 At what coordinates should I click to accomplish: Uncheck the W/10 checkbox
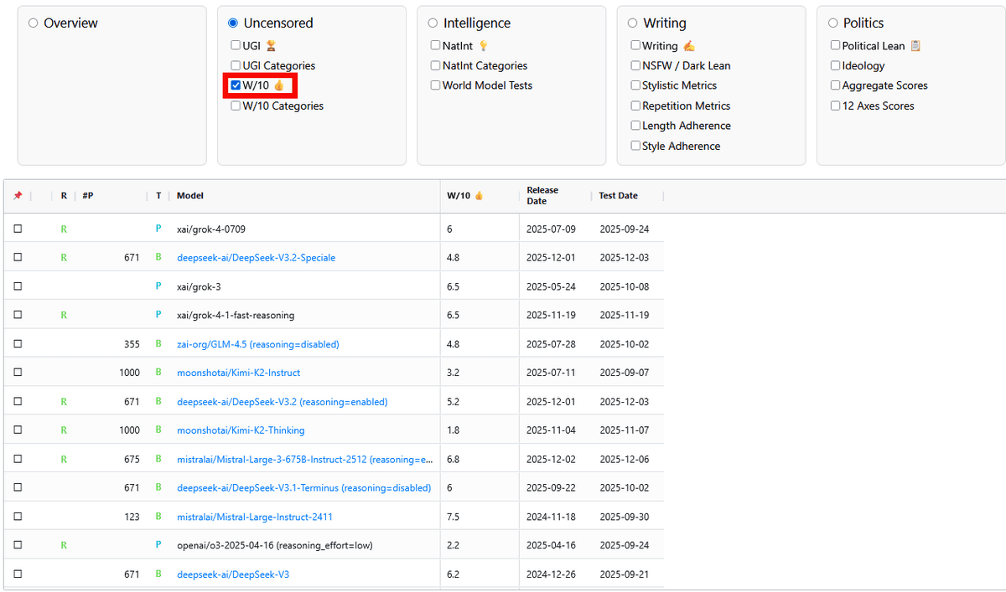236,85
